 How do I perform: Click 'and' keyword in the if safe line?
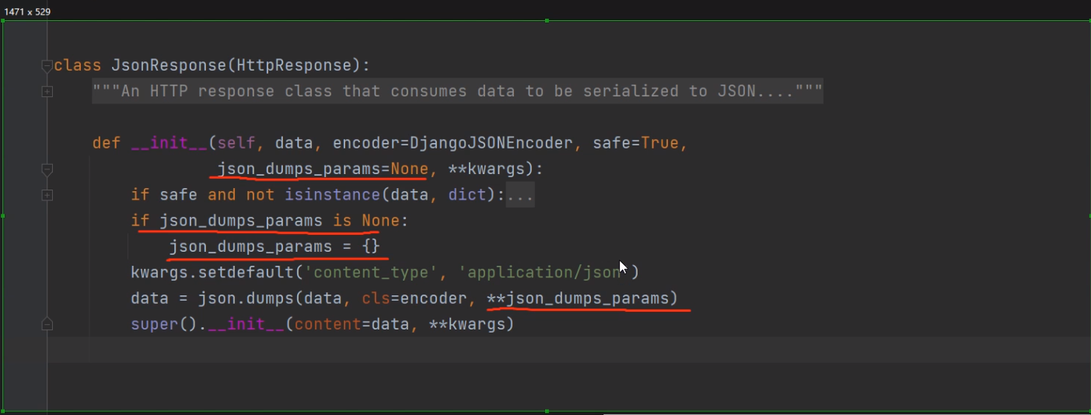(x=222, y=195)
